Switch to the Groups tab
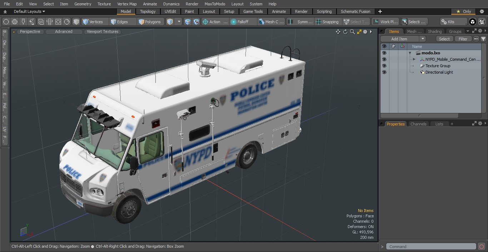Image resolution: width=488 pixels, height=252 pixels. point(455,31)
